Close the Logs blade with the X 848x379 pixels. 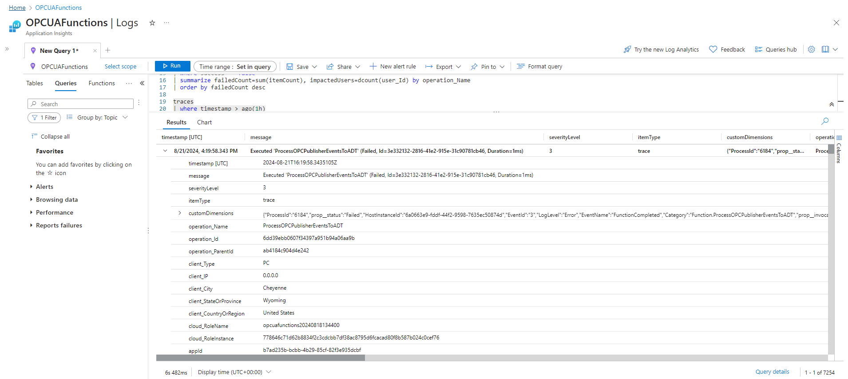tap(836, 23)
